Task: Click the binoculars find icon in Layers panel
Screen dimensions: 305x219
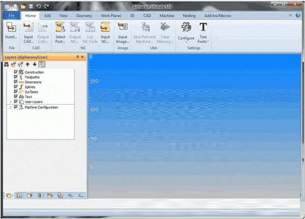Action: coord(6,64)
